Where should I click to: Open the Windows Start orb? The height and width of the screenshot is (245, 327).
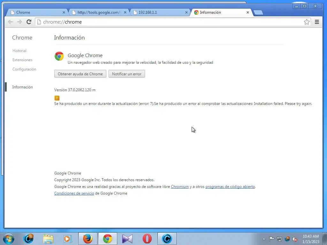(9, 239)
